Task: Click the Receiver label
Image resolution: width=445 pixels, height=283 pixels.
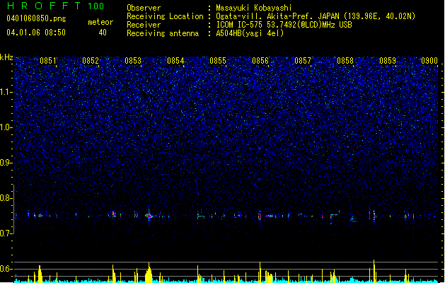Action: (x=144, y=25)
